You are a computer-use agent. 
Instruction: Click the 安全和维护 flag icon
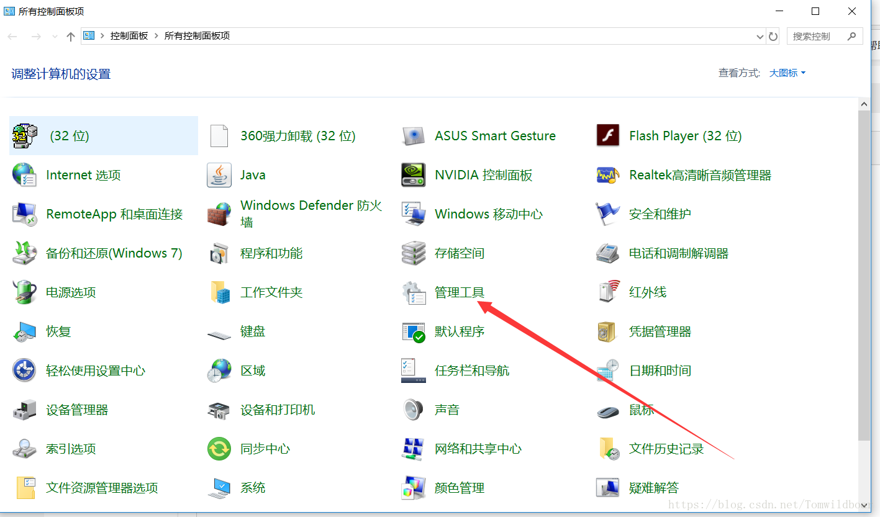point(608,214)
